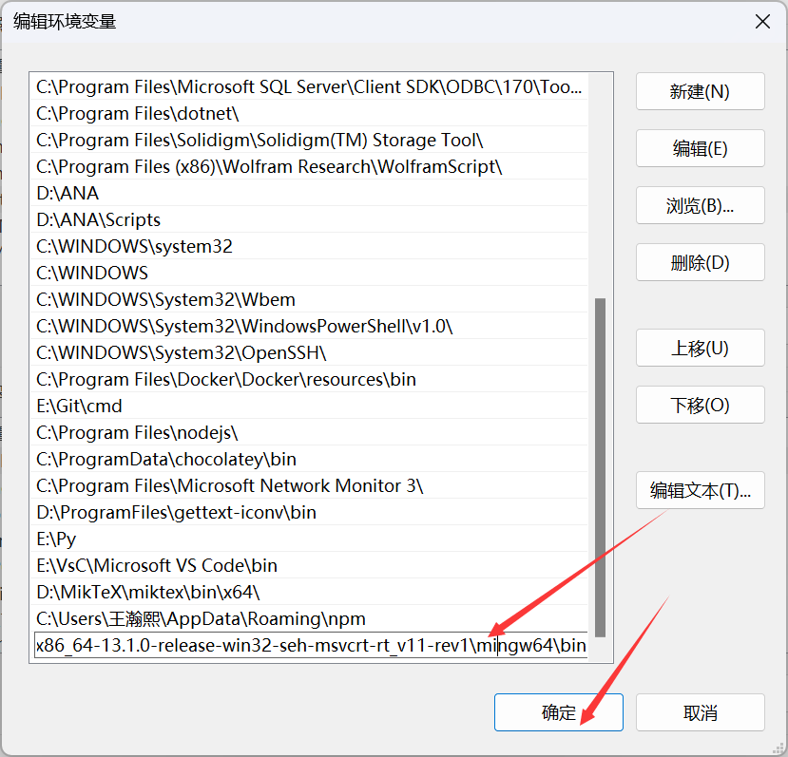
Task: Move entry down with 下移(O)
Action: click(700, 406)
